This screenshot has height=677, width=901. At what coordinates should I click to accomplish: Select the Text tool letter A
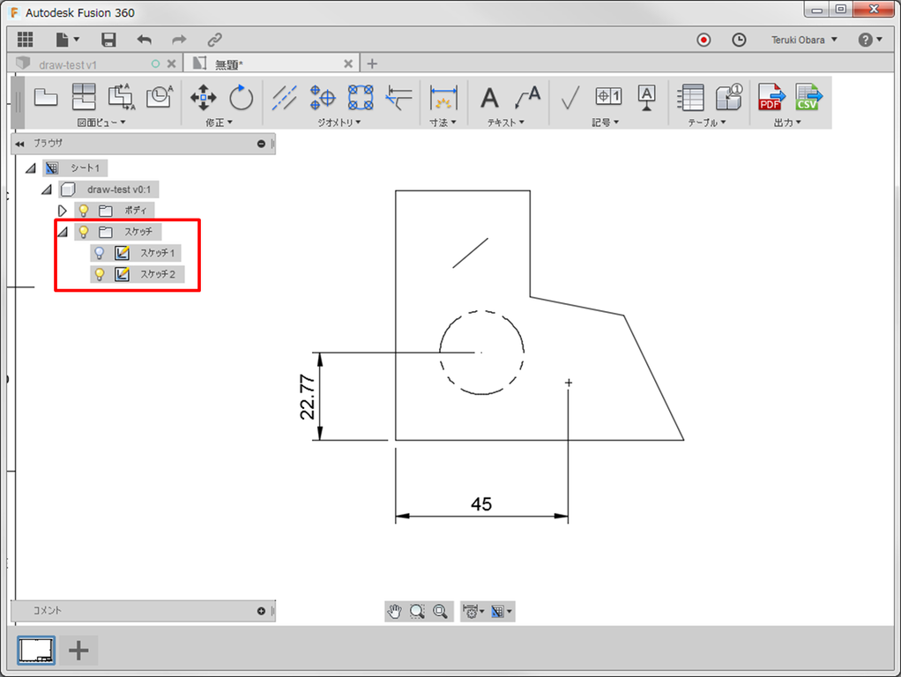(x=489, y=98)
